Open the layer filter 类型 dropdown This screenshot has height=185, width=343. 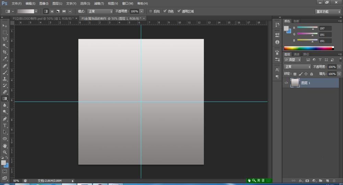coord(293,60)
